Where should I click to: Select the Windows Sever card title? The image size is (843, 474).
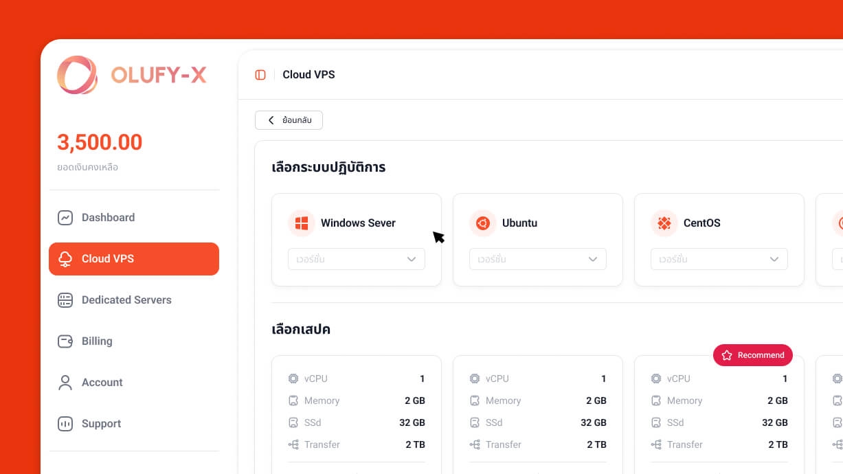tap(358, 223)
